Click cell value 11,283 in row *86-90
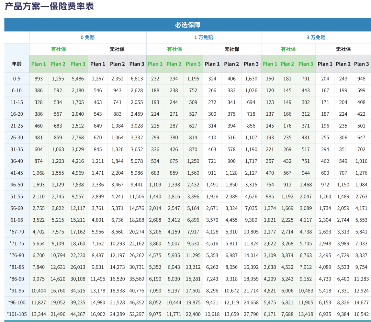 (x=361, y=279)
